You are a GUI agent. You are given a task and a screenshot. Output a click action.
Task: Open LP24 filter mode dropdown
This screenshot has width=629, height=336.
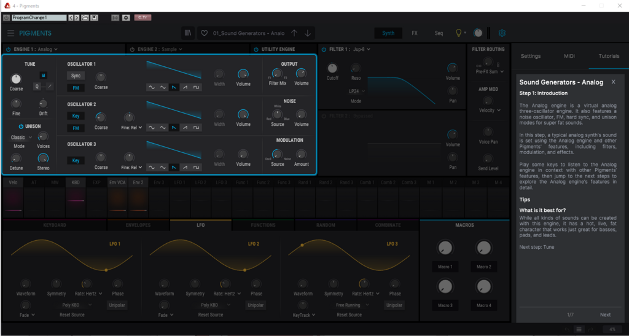click(357, 91)
